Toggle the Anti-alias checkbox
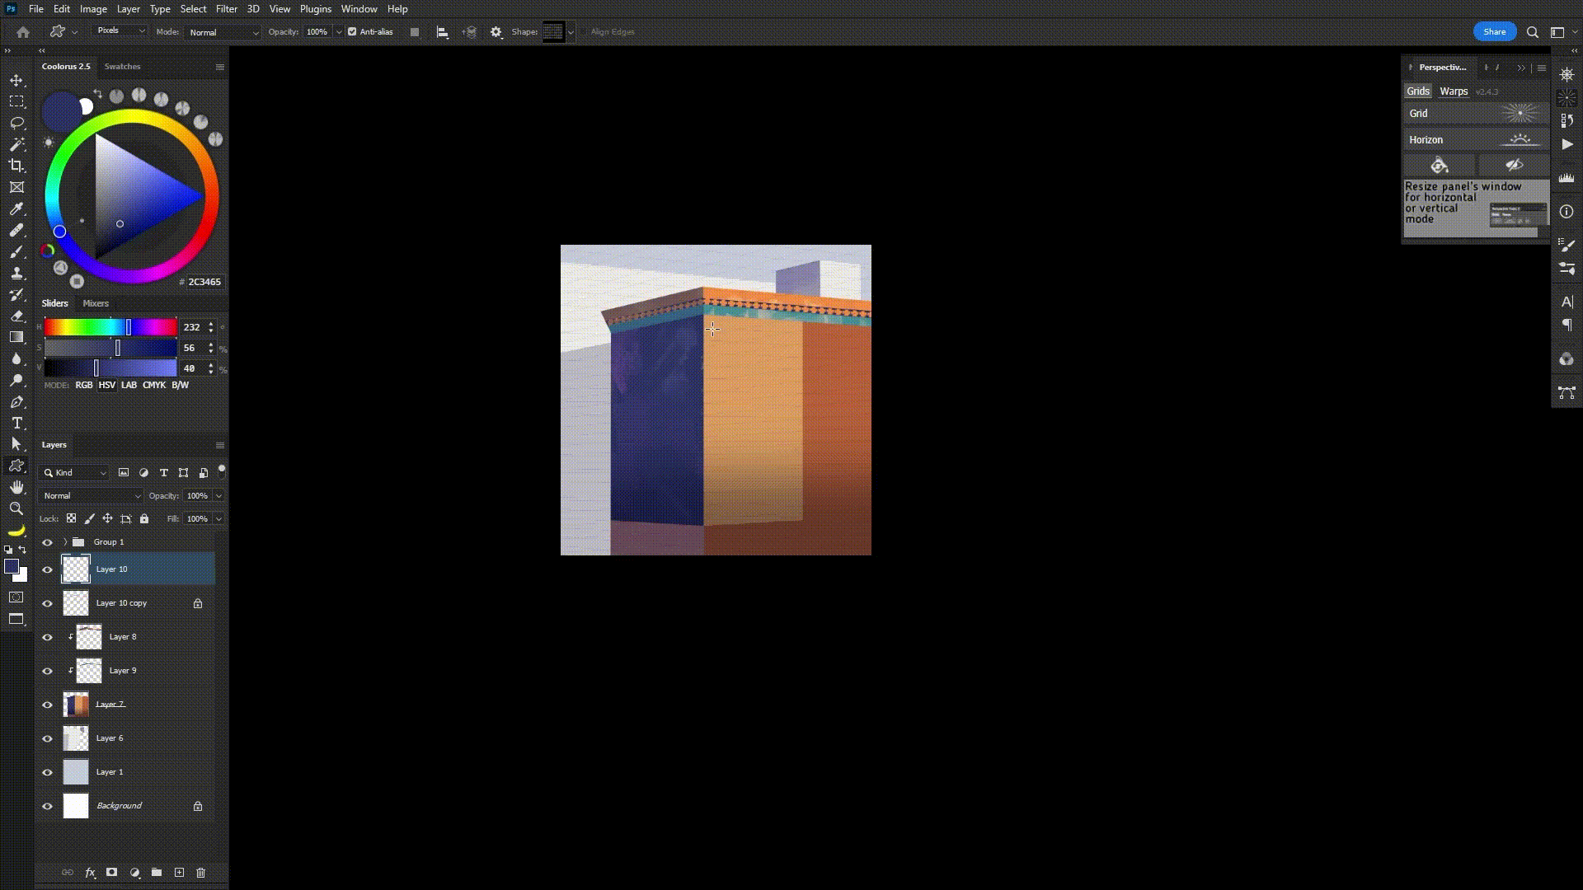The image size is (1583, 890). pyautogui.click(x=353, y=32)
